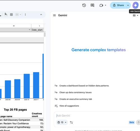Focus the Ask Gemini input field
This screenshot has width=140, height=131.
(x=97, y=116)
